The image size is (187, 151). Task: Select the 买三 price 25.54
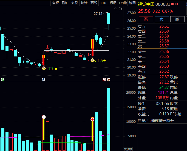point(164,61)
